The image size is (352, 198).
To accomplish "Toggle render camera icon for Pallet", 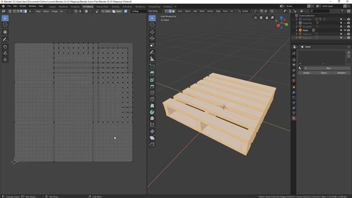I will point(349,30).
